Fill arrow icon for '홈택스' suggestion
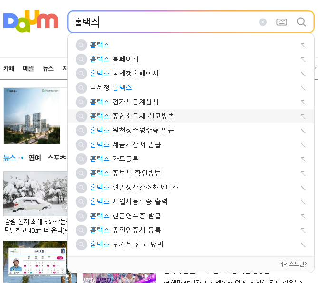This screenshot has width=318, height=283. tap(303, 46)
